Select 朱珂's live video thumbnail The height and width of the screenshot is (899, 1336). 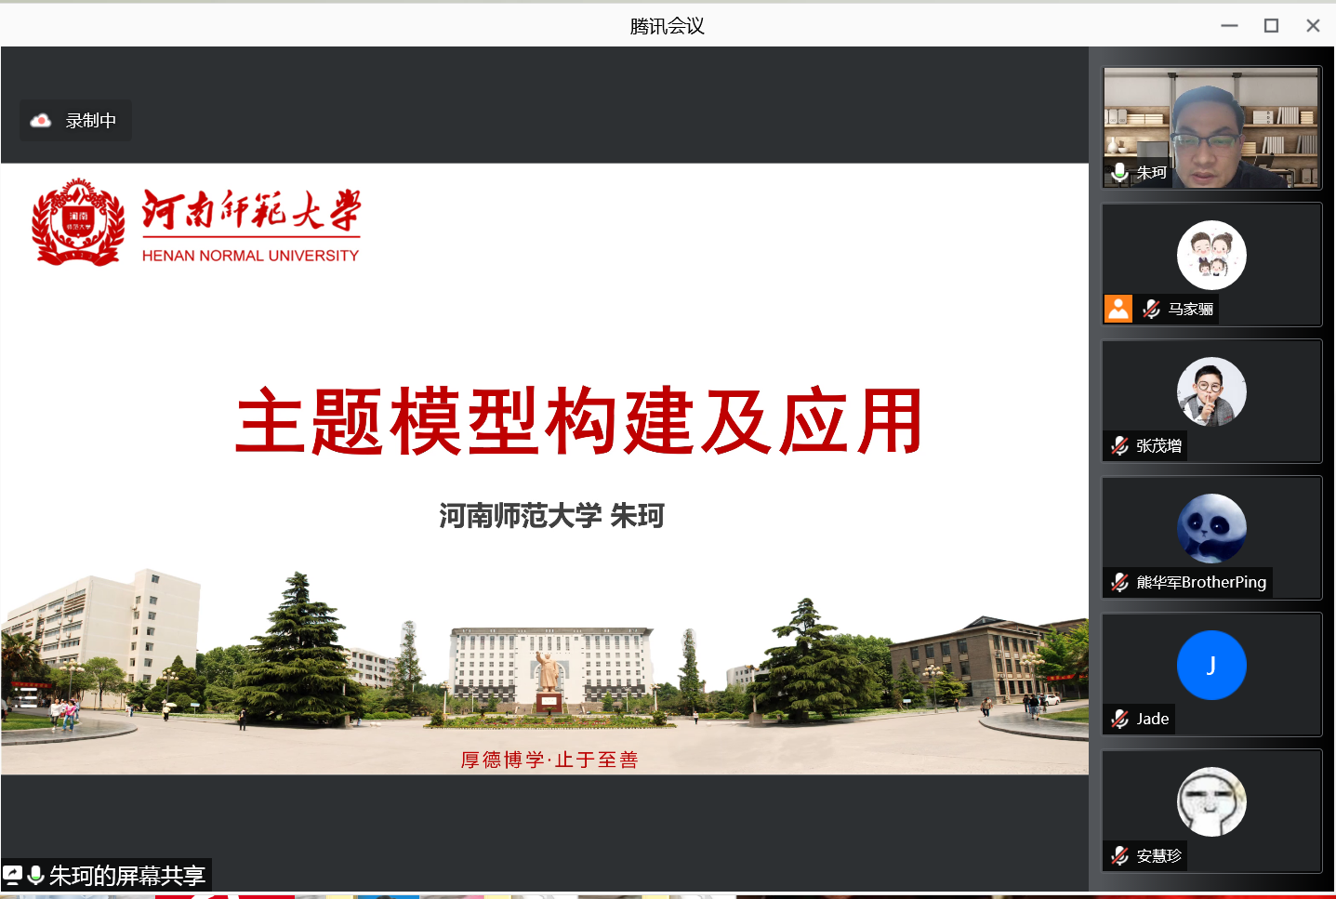[x=1211, y=127]
